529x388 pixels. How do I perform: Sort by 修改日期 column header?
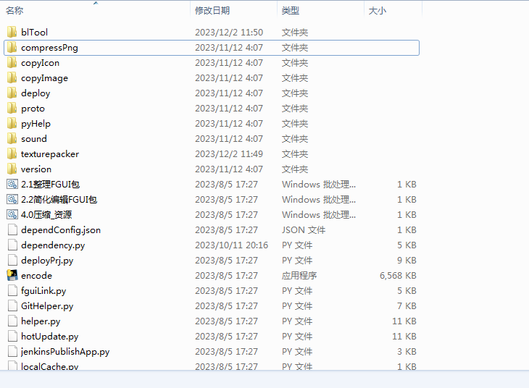tap(212, 11)
